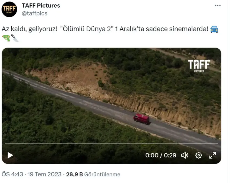Screen dimensions: 230x183
Task: Expand video to fullscreen
Action: pyautogui.click(x=212, y=155)
